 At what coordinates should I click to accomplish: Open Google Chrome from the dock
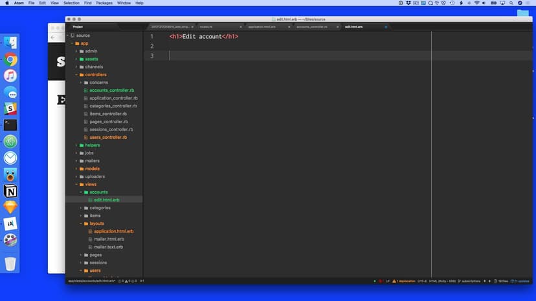[x=10, y=59]
